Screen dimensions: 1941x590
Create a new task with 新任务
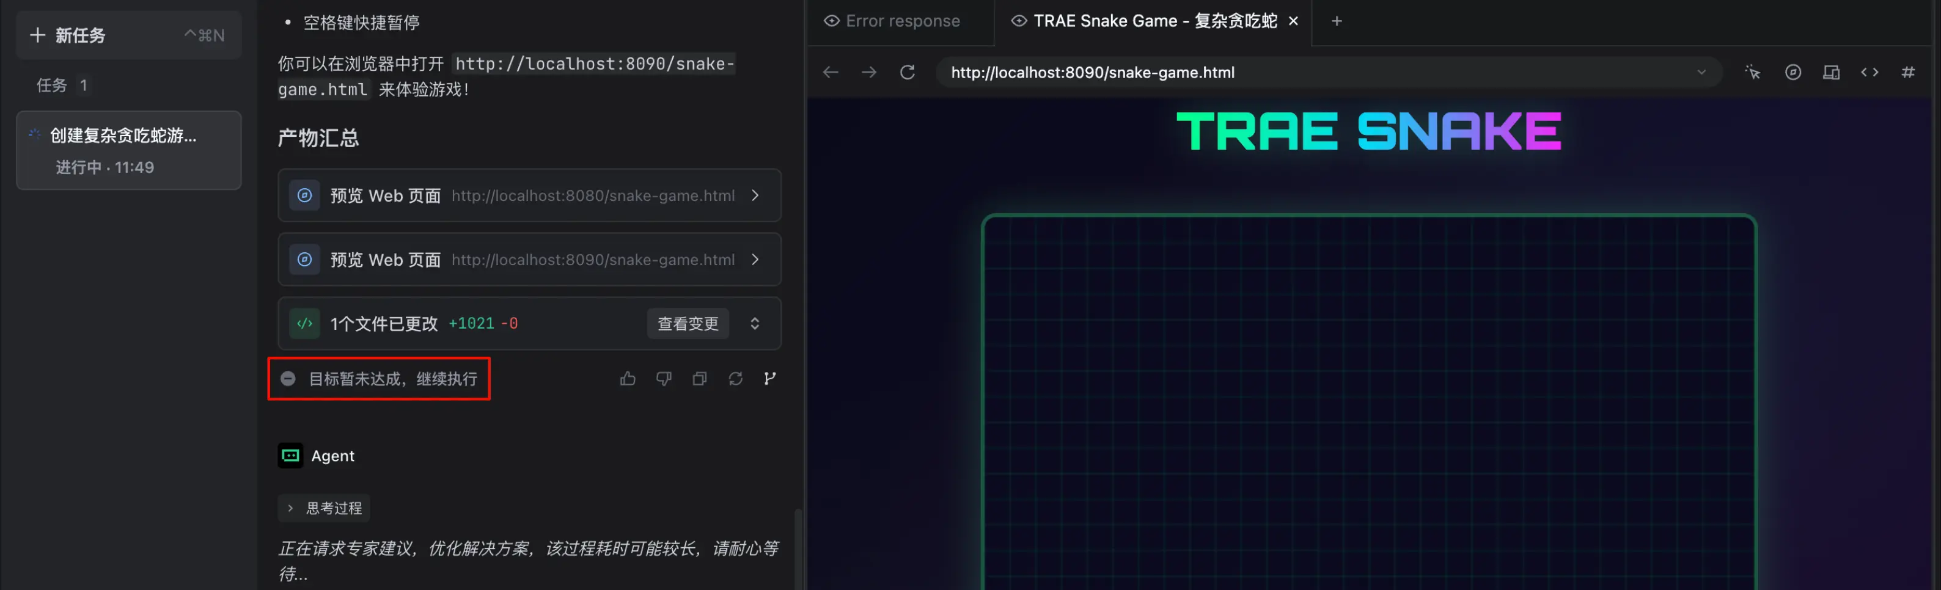click(129, 35)
